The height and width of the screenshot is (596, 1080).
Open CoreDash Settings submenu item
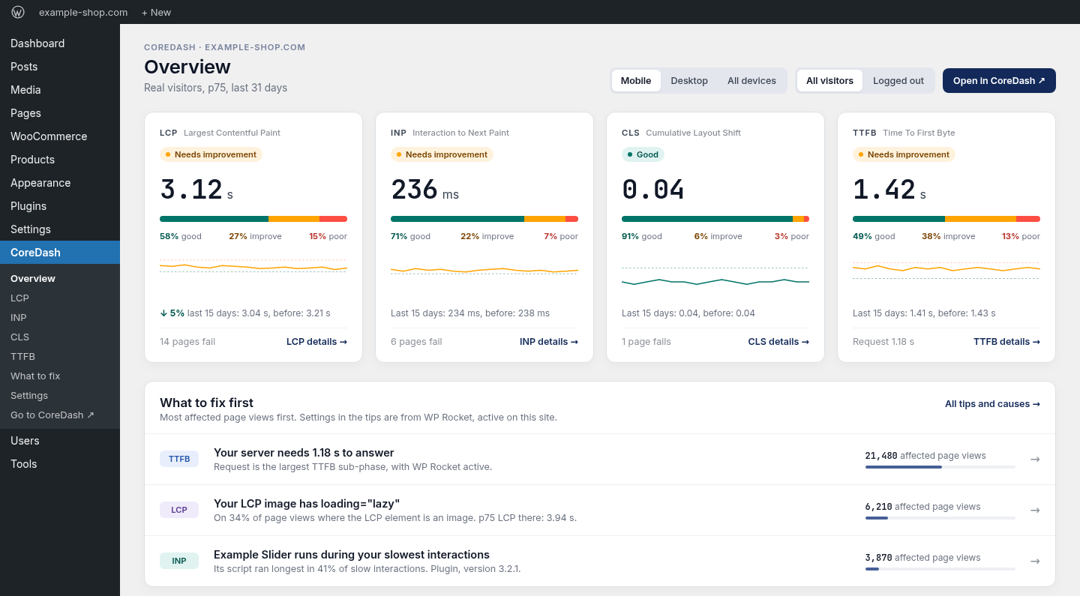coord(60,396)
